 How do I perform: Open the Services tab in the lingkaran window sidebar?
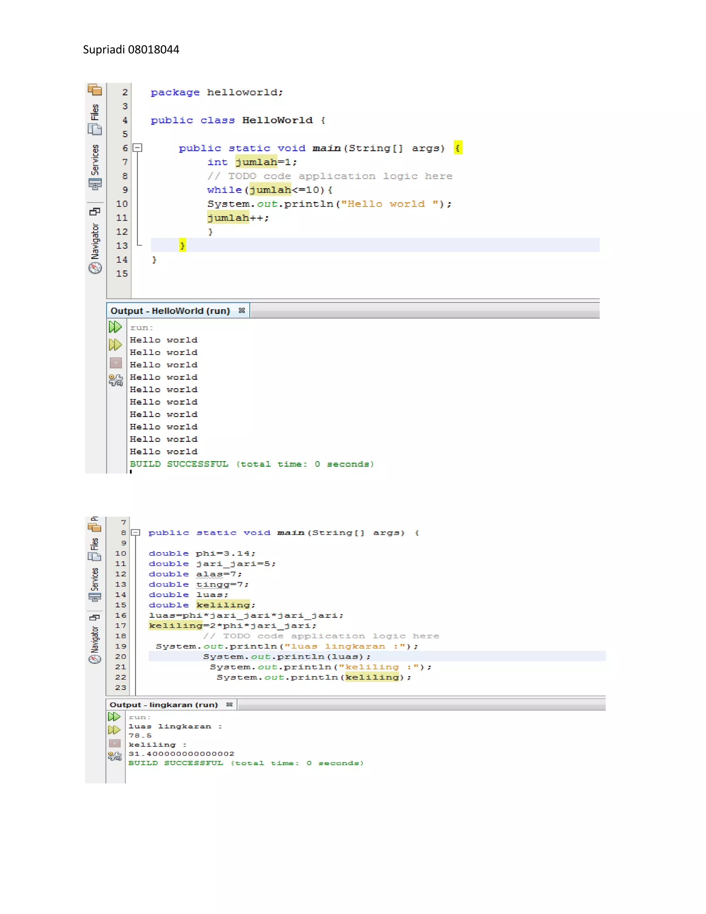[94, 584]
